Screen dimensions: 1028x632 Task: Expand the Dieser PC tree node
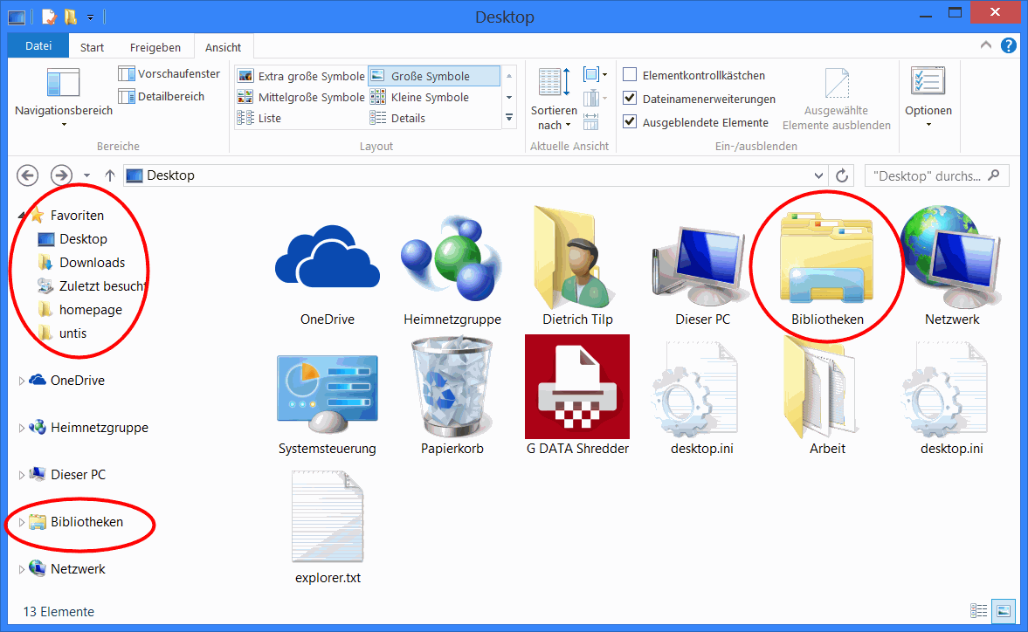coord(22,475)
